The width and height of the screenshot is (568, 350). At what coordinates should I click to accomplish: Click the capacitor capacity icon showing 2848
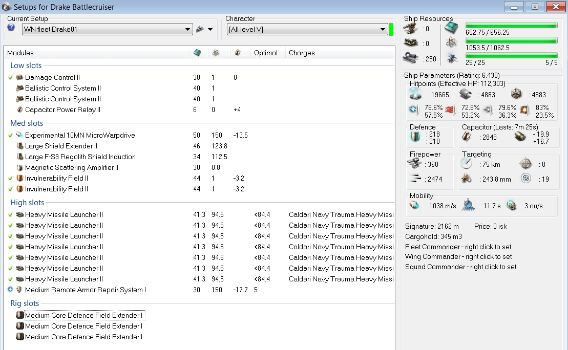point(467,137)
